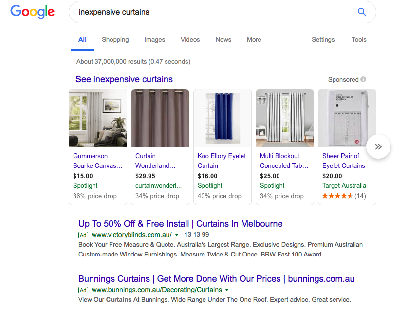This screenshot has width=409, height=311.
Task: Open the More search categories menu
Action: point(254,40)
